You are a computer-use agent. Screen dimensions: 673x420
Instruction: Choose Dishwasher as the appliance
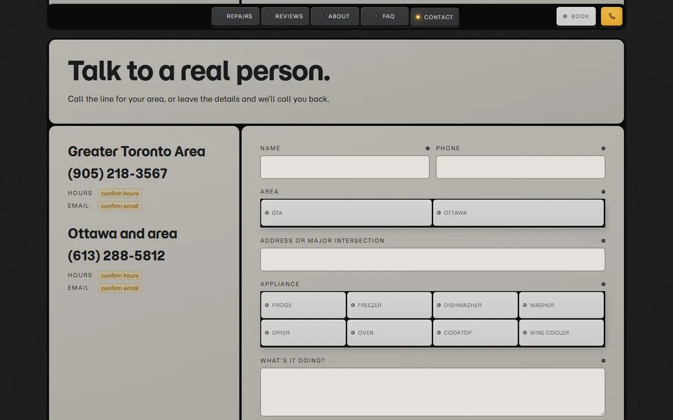[x=475, y=305]
